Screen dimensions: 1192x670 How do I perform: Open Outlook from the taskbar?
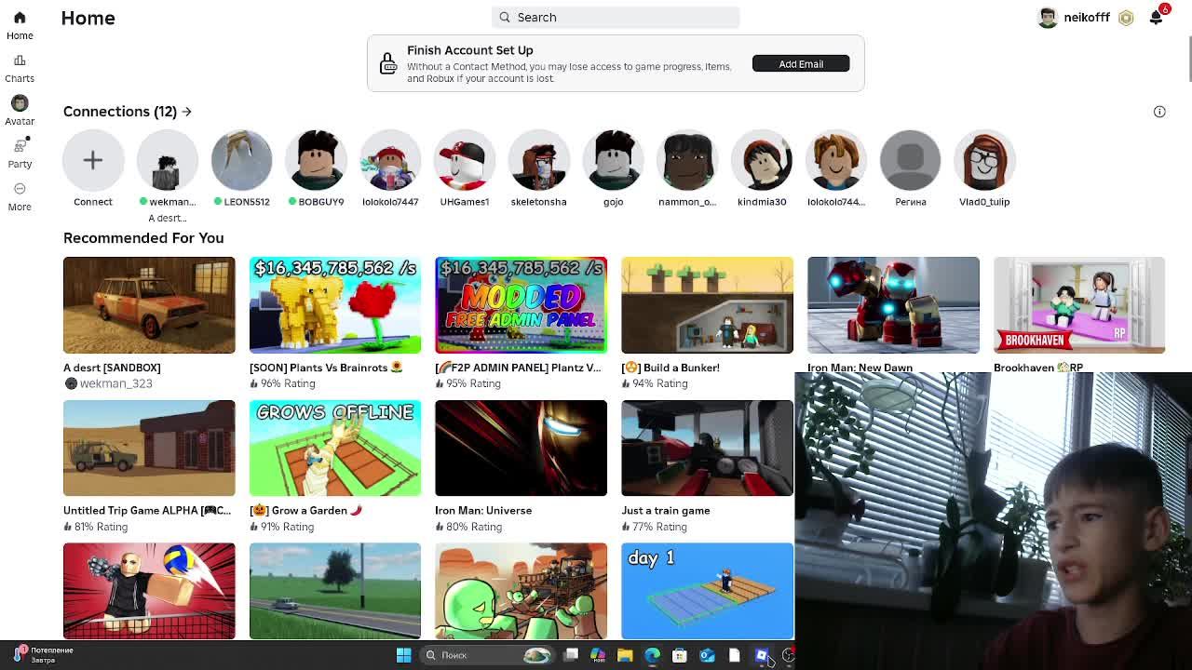pyautogui.click(x=707, y=655)
